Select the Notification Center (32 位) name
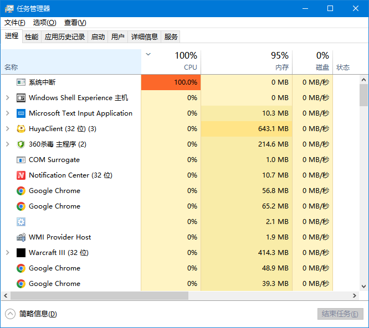The image size is (369, 328). 70,175
